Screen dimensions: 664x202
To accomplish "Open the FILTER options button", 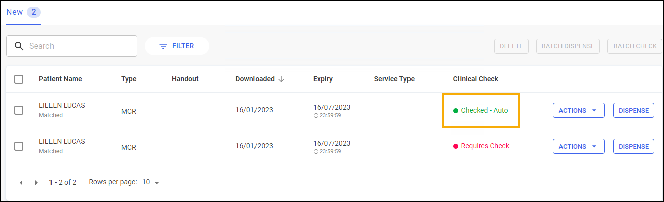I will [x=177, y=46].
